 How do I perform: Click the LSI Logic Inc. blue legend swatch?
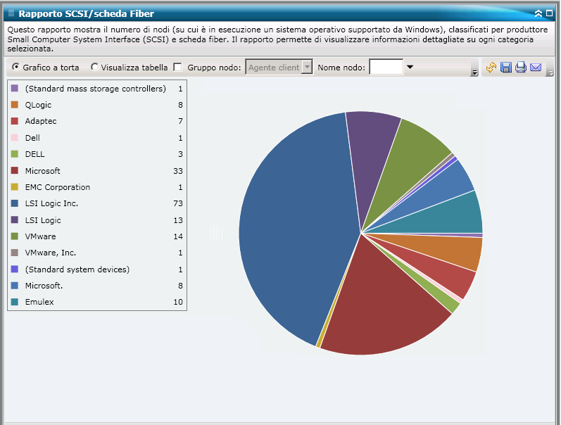[15, 203]
